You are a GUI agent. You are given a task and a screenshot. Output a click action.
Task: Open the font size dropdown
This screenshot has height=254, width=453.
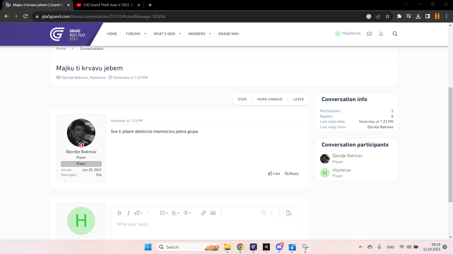138,213
